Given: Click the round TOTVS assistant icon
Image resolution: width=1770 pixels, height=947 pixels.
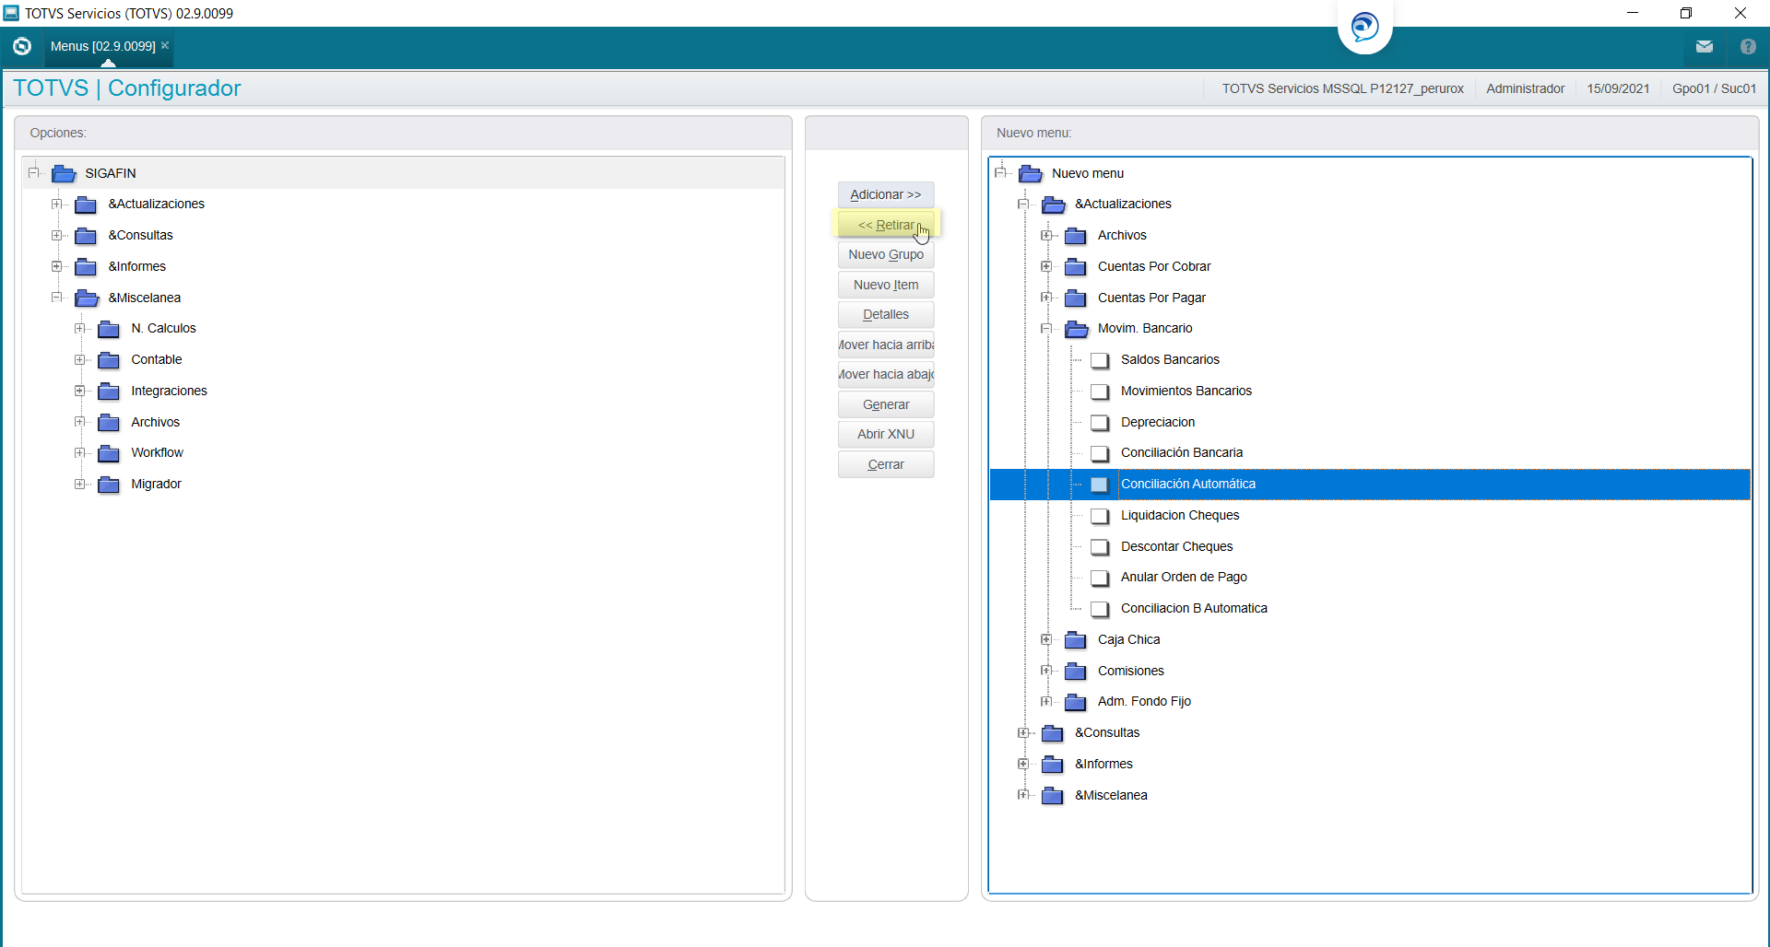Looking at the screenshot, I should click(x=1364, y=26).
